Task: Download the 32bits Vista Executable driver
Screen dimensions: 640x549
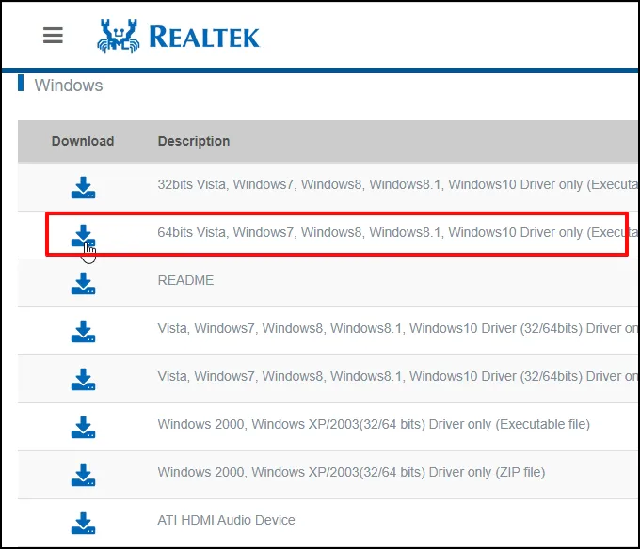Action: (83, 187)
